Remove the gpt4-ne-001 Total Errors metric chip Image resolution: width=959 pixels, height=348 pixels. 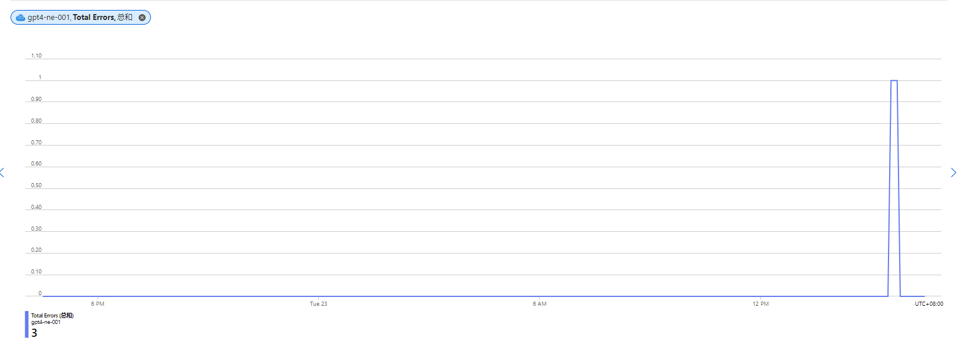142,18
